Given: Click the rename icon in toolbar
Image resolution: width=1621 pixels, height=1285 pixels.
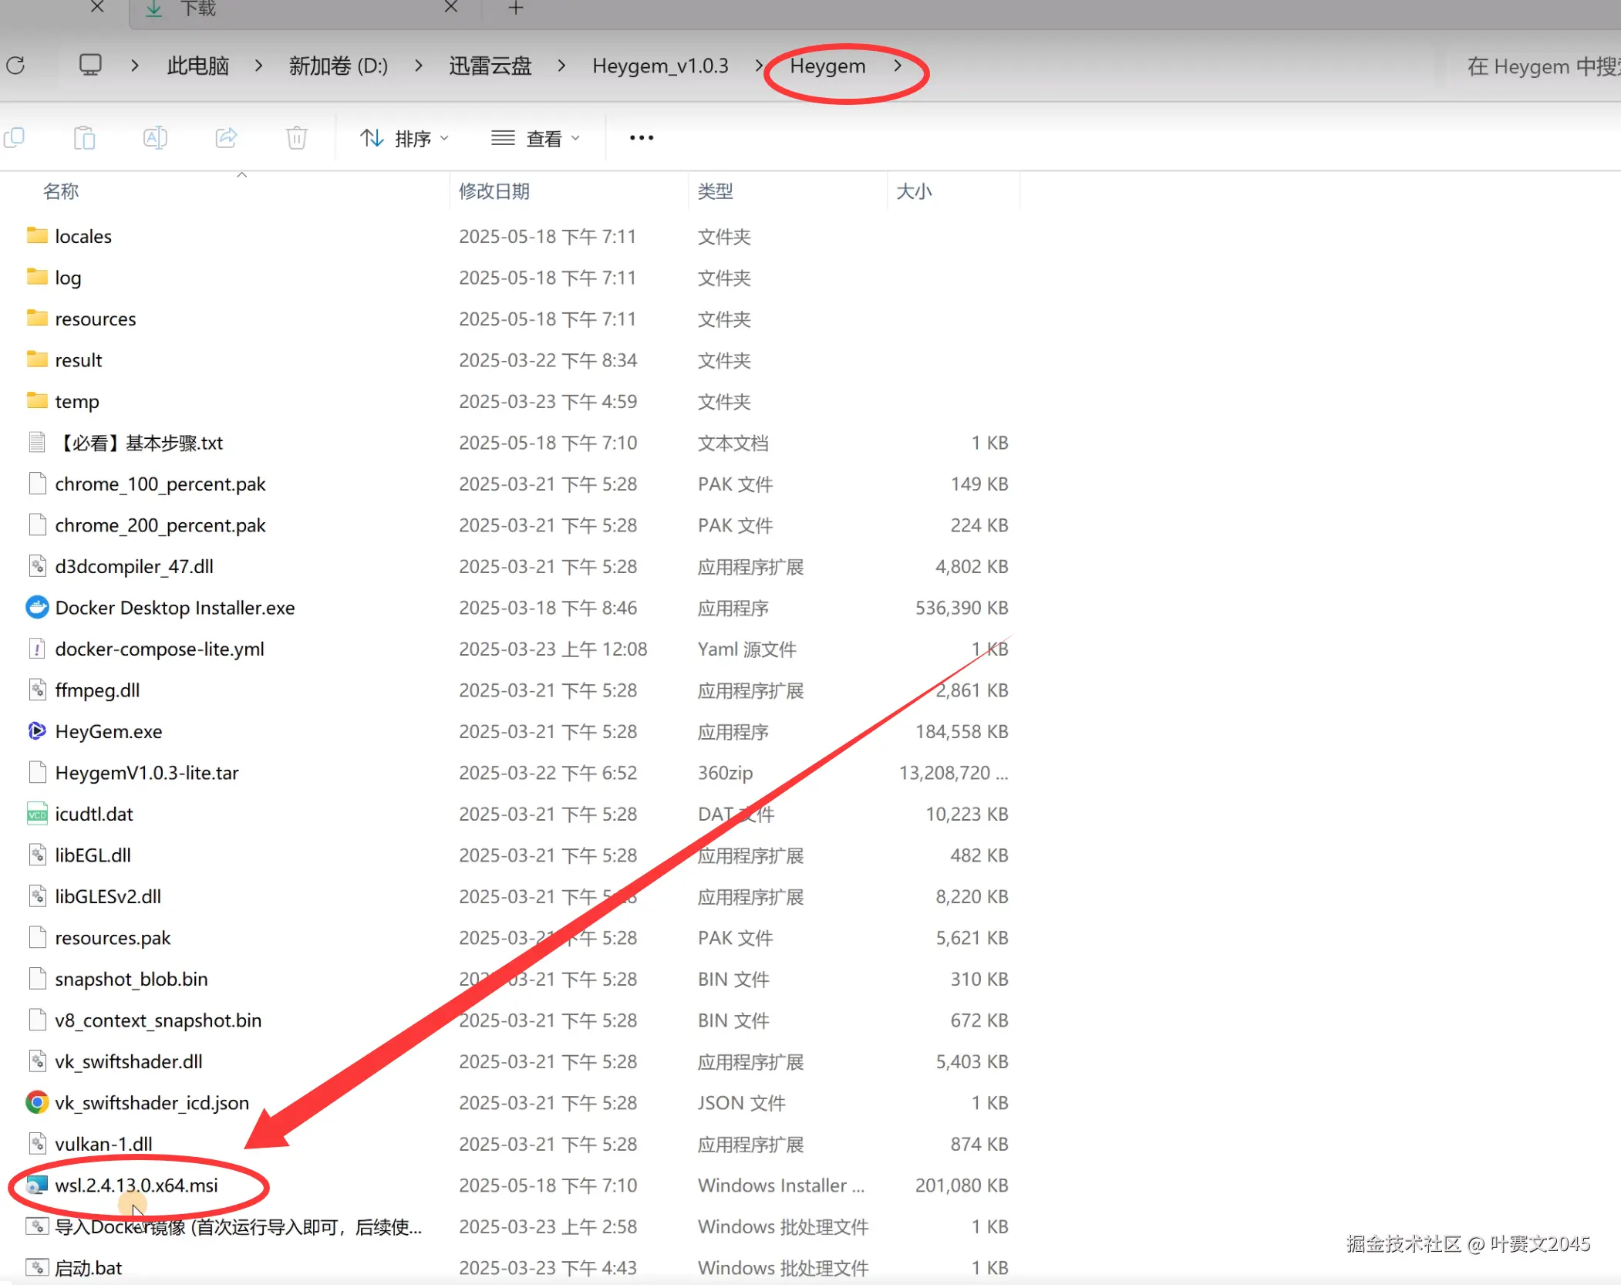Looking at the screenshot, I should tap(155, 138).
